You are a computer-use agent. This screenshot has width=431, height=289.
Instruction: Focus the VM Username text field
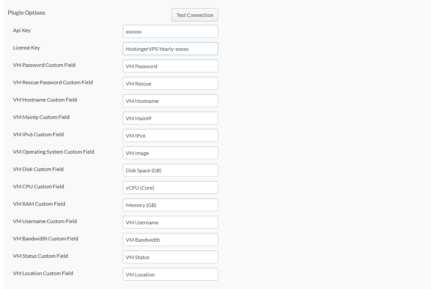click(x=170, y=222)
